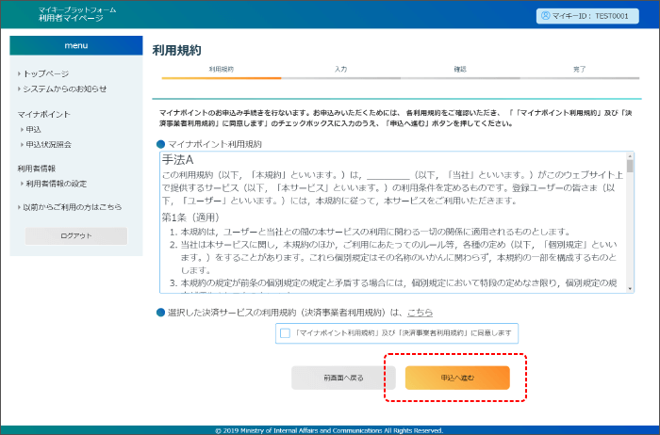Click the 利用規約 page title
This screenshot has height=435, width=660.
click(x=177, y=51)
